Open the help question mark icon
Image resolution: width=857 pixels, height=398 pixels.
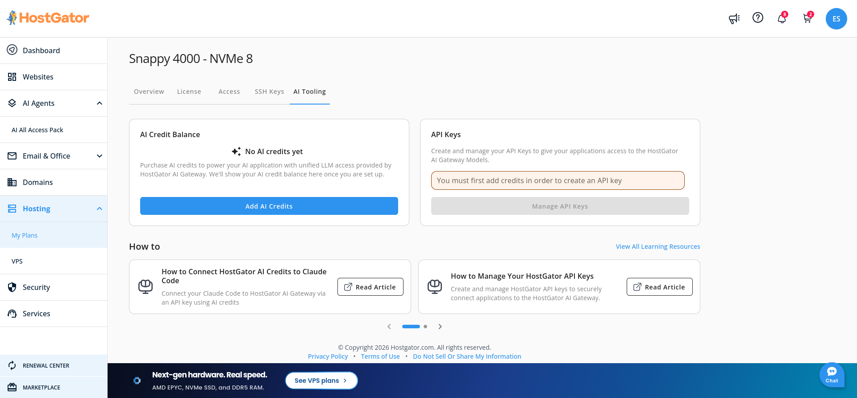[x=758, y=17]
